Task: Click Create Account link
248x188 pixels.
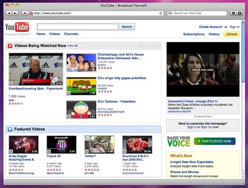Action: [x=210, y=27]
